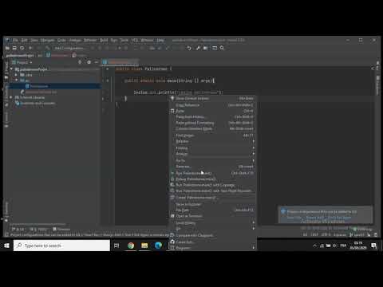Click the Windows Start button
The image size is (383, 287).
(7, 246)
